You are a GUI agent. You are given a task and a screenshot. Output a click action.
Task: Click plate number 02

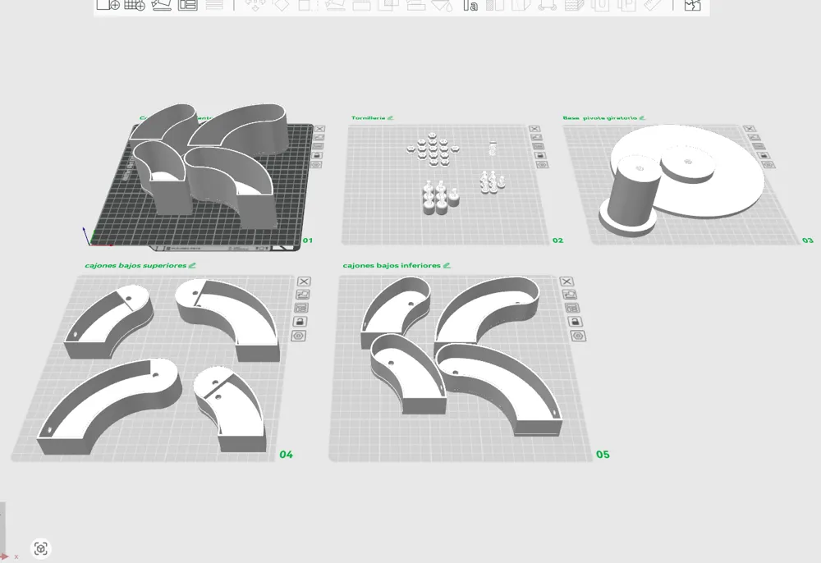point(558,240)
